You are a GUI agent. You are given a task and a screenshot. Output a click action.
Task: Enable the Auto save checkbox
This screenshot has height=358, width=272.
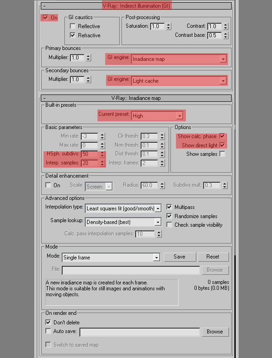(x=48, y=331)
